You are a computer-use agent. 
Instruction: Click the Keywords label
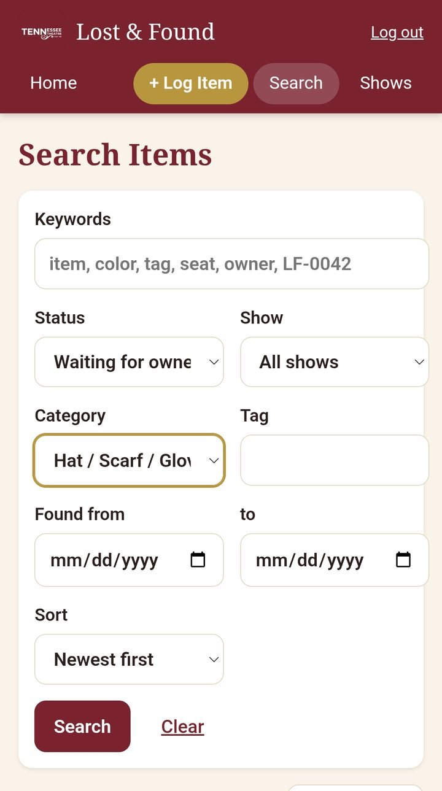click(73, 219)
